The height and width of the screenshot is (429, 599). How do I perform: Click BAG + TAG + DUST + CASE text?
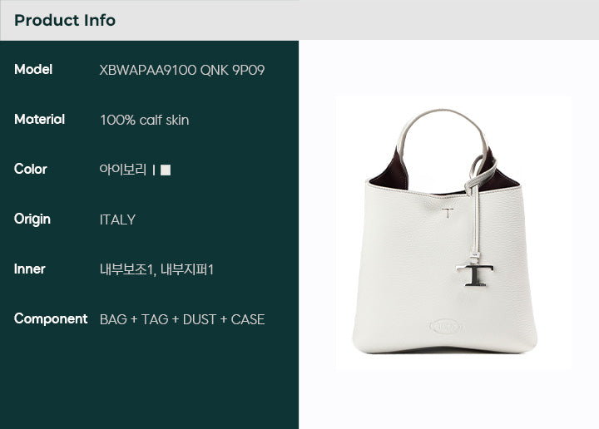[x=182, y=319]
